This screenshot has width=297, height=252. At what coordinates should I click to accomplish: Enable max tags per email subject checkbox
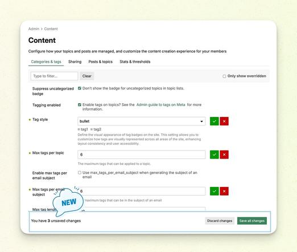[x=80, y=173]
